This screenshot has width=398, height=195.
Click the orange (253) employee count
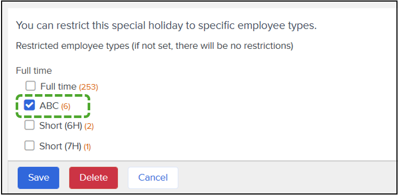[88, 87]
